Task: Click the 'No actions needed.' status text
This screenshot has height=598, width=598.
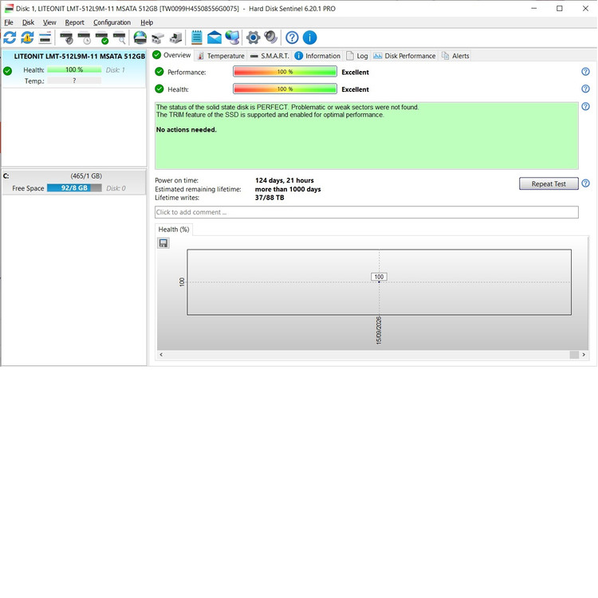Action: pyautogui.click(x=186, y=130)
